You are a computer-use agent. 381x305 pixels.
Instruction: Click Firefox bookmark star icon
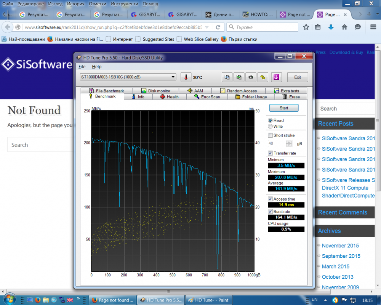(306, 27)
